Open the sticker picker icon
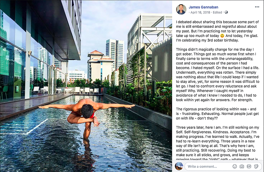The width and height of the screenshot is (264, 172). tap(256, 166)
